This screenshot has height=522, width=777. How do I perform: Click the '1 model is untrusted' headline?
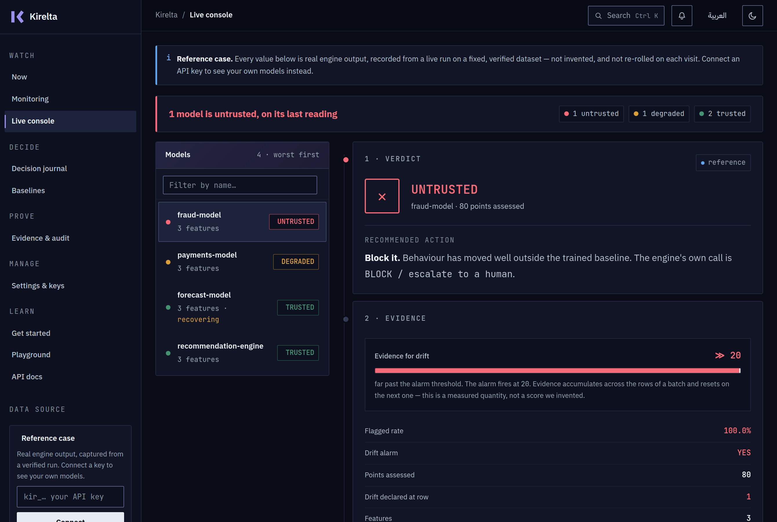pos(253,114)
